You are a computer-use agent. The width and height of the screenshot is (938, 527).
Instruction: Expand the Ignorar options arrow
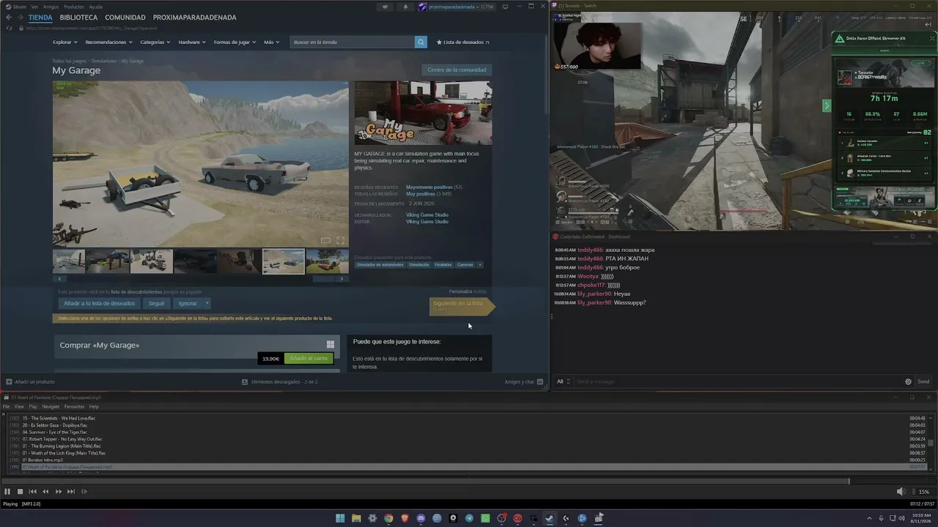tap(207, 303)
